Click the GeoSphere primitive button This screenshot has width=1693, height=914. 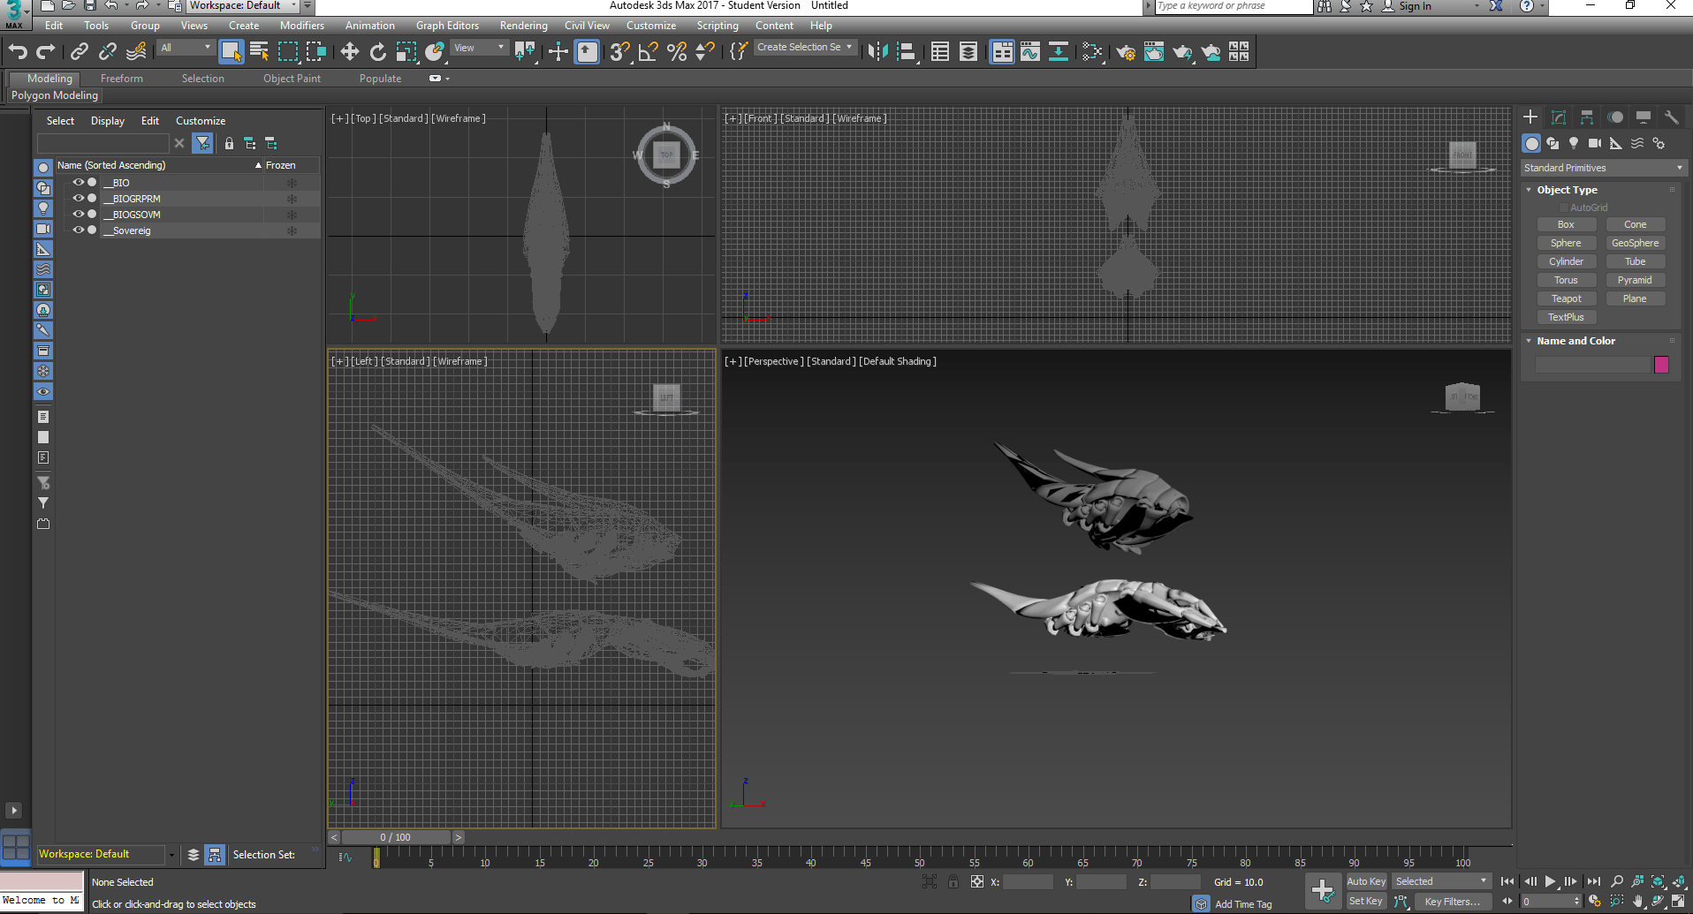(1635, 243)
